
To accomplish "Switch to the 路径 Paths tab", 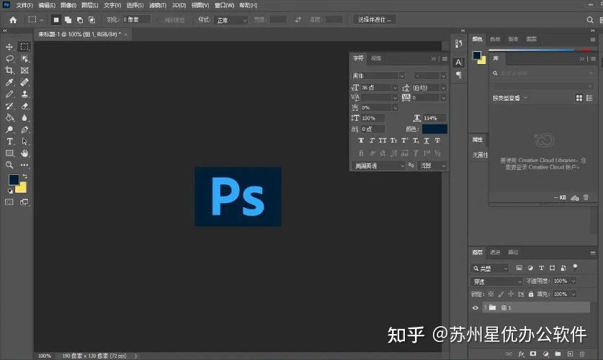I will tap(514, 253).
